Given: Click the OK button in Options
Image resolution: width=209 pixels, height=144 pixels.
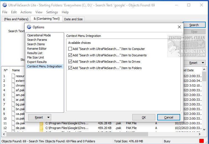Looking at the screenshot, I should coord(144,117).
